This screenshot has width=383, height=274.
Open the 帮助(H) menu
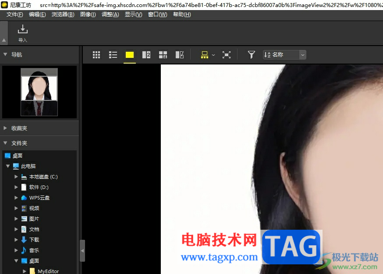click(x=182, y=14)
